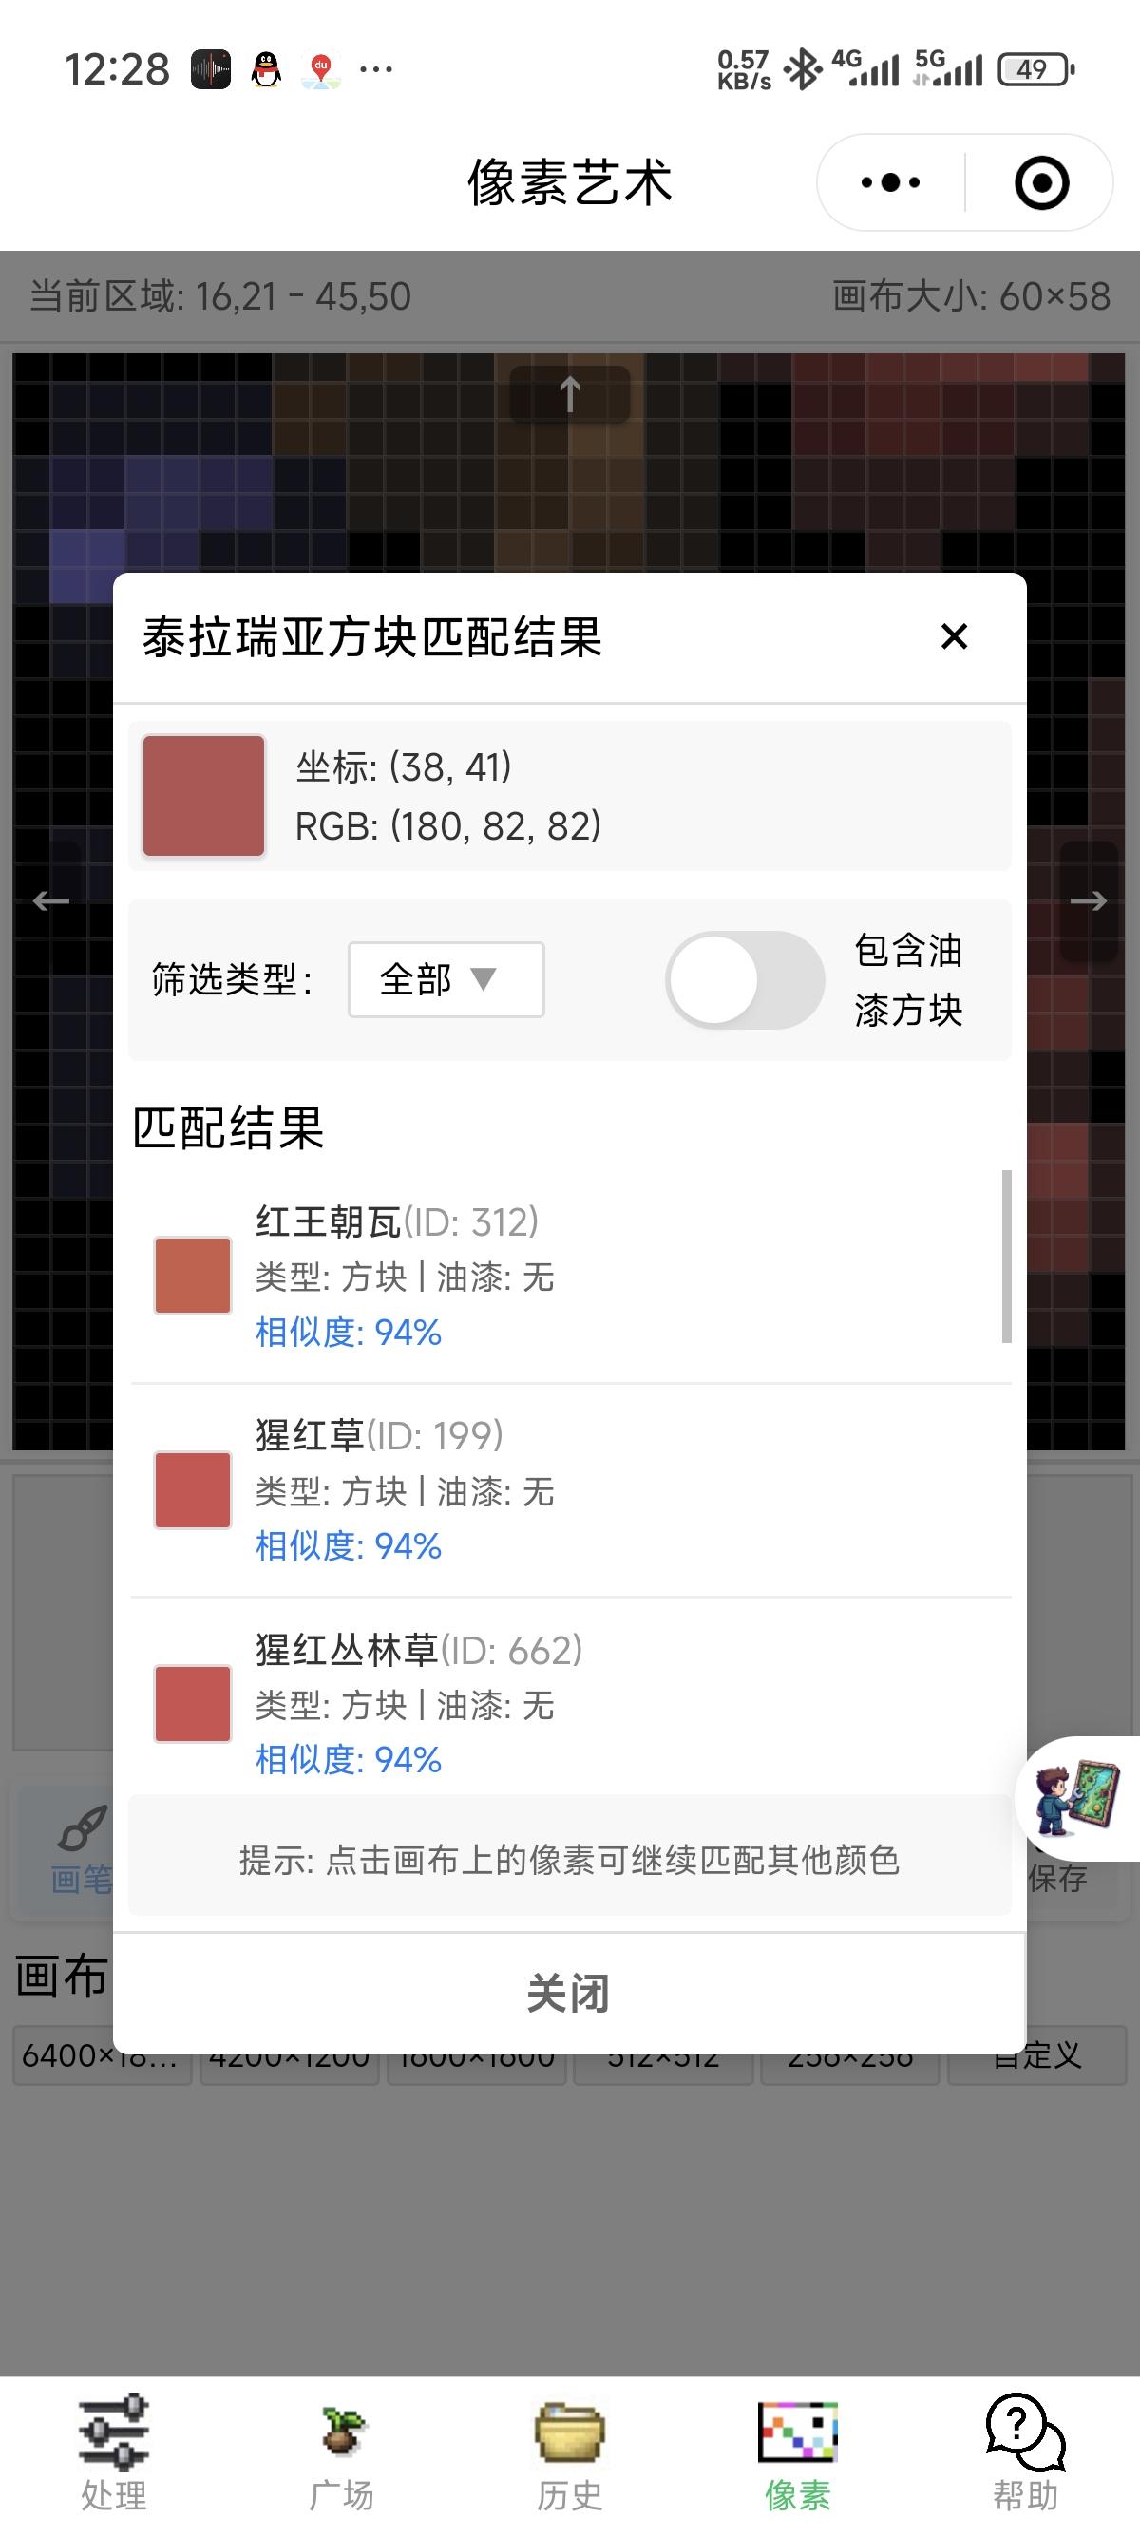Screen dimensions: 1140x2536
Task: Open the 历史 tab
Action: point(569,2452)
